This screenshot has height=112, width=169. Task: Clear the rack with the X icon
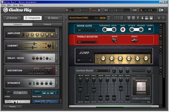159,18
